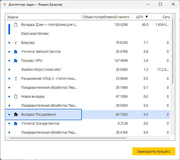Screen dimensions: 180x160
Task: Click network value 1 434 K...
Action: point(162,25)
